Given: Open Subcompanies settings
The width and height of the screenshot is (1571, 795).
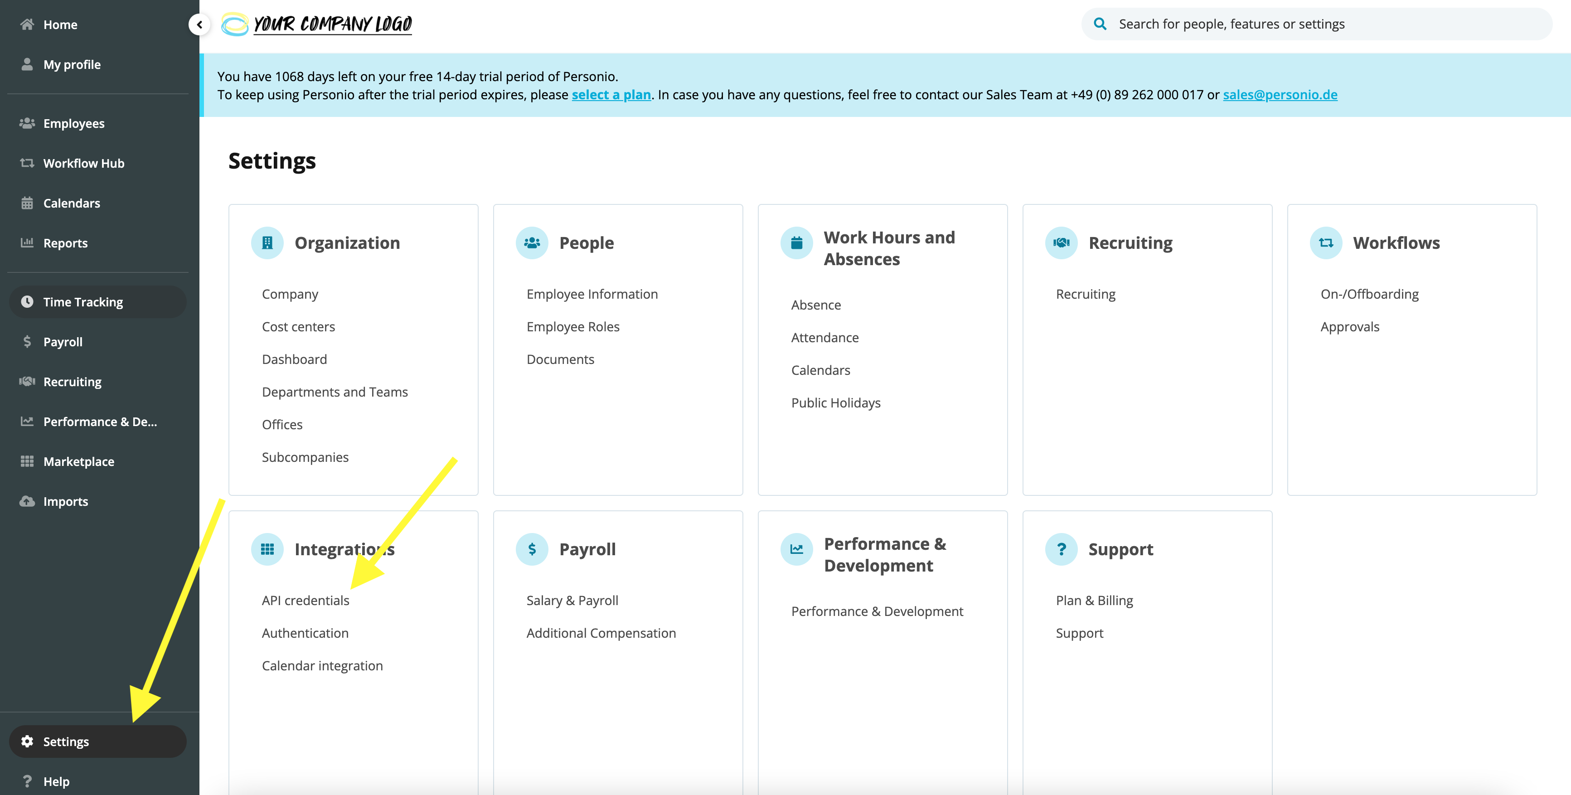Looking at the screenshot, I should point(305,457).
